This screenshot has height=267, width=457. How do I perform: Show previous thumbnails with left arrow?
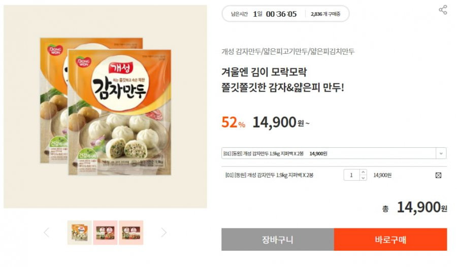[46, 232]
